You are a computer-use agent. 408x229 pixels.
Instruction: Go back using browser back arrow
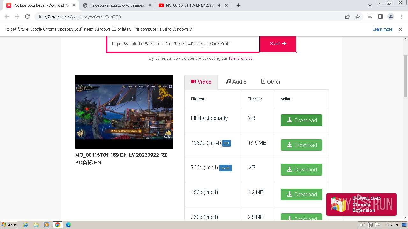coord(7,17)
